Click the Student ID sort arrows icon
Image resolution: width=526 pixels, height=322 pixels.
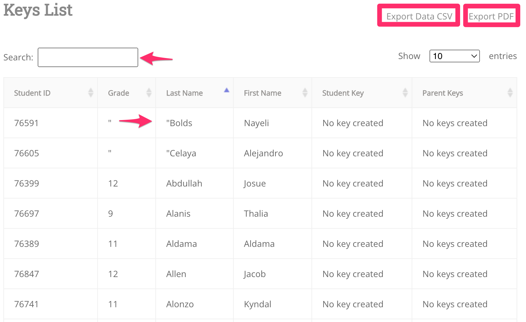coord(90,93)
